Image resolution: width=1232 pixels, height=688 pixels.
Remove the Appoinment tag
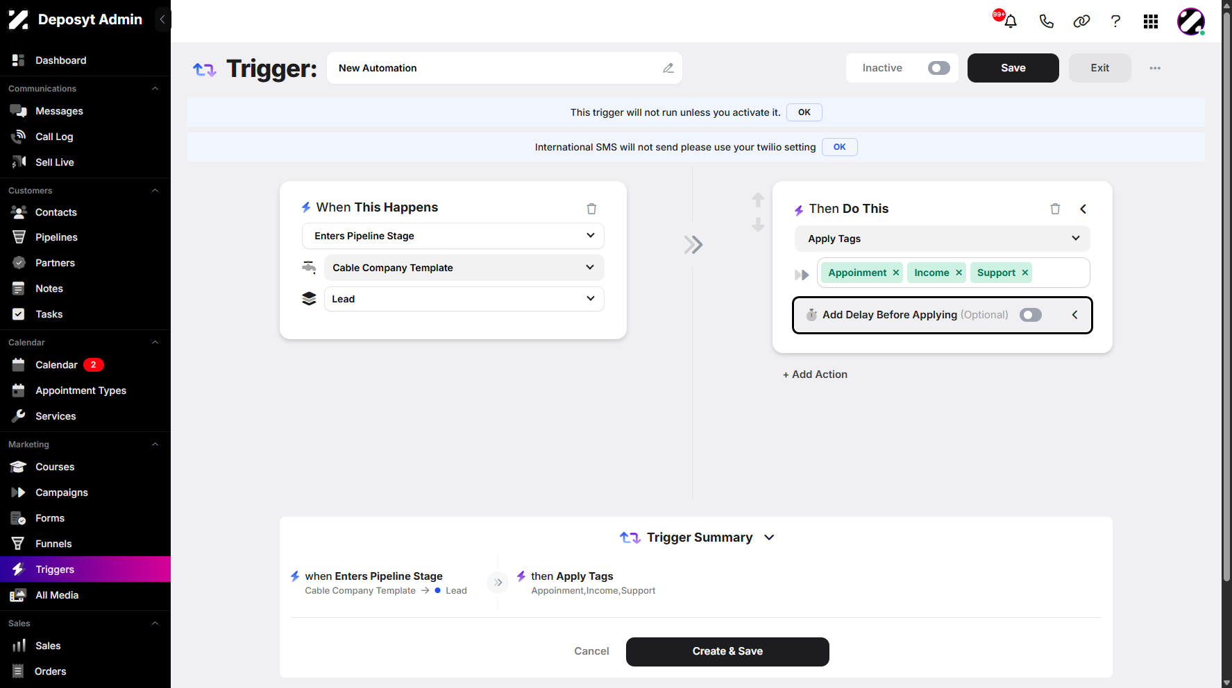[x=896, y=273]
